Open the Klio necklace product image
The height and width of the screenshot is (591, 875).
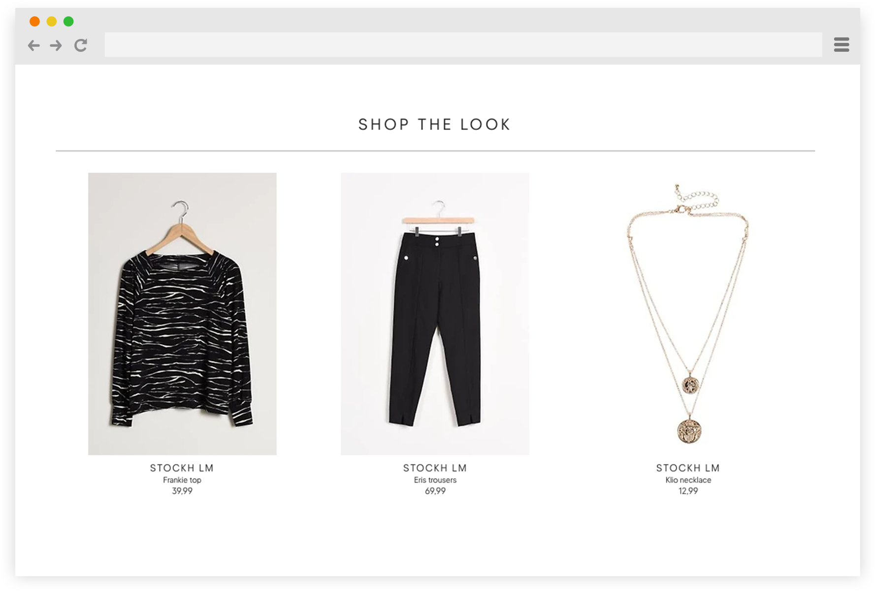point(688,314)
